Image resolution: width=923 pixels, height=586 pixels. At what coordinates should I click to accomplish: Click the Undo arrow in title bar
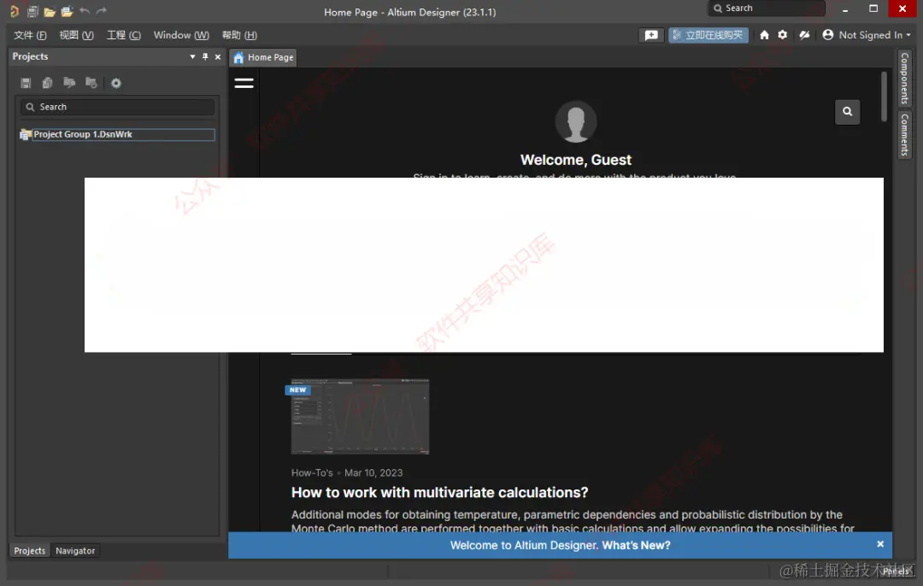point(85,11)
